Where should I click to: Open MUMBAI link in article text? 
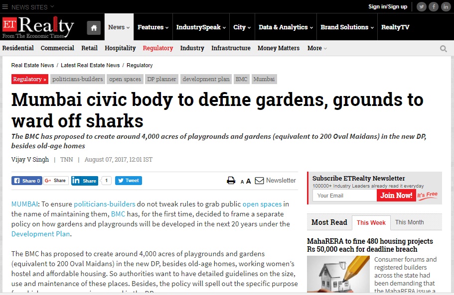(24, 204)
